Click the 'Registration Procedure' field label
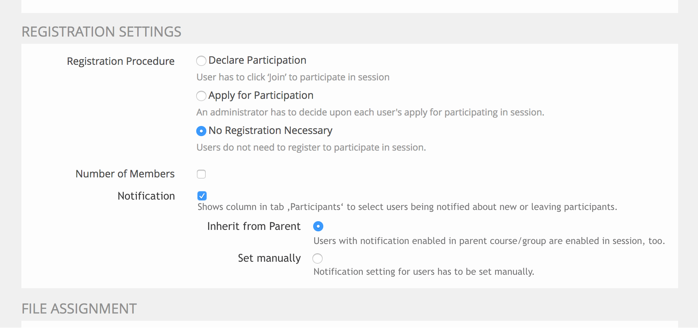Viewport: 698px width, 328px height. tap(121, 62)
